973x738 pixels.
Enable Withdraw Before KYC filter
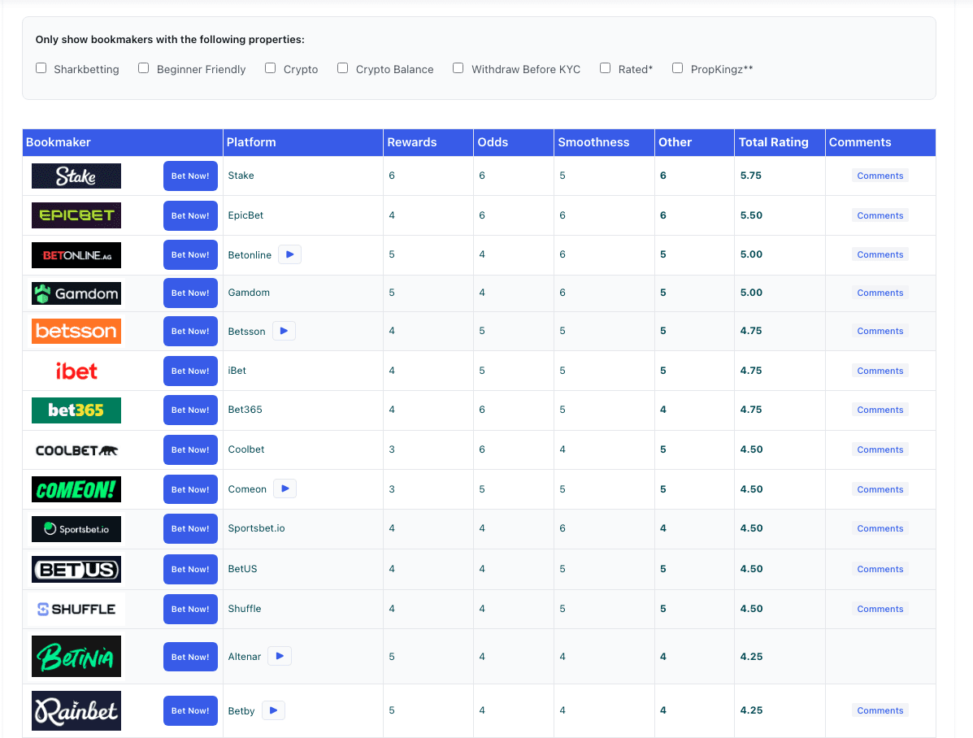click(458, 68)
